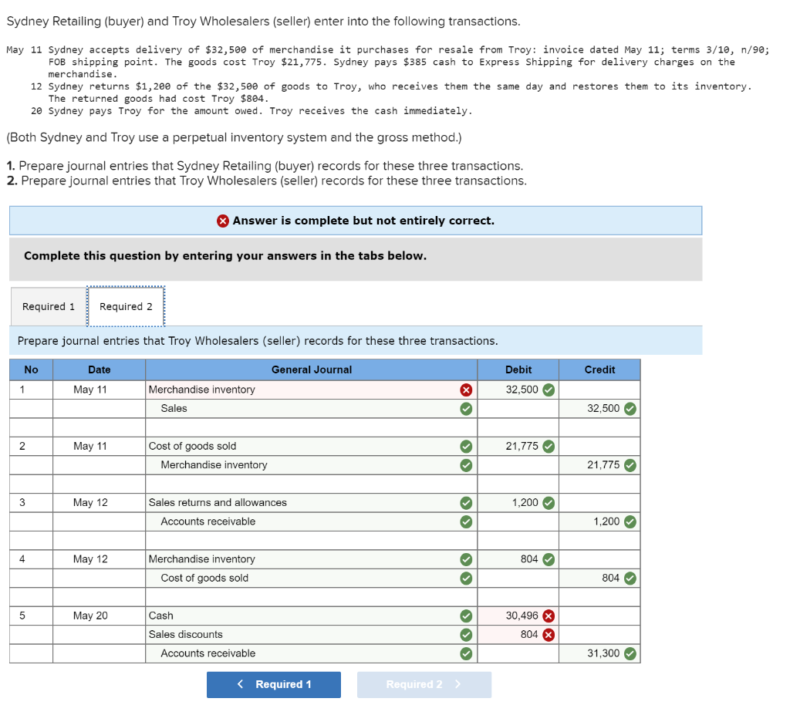The image size is (790, 722).
Task: Click the error icon in the answer banner
Action: click(222, 221)
